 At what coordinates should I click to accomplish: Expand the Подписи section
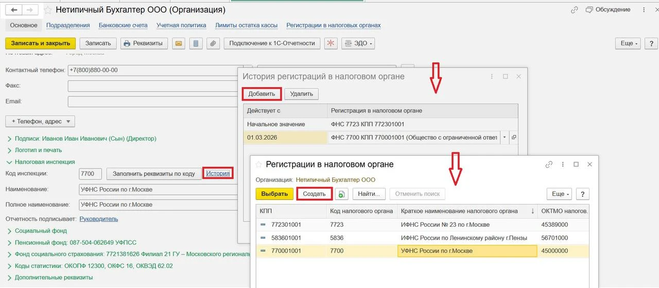pos(9,139)
